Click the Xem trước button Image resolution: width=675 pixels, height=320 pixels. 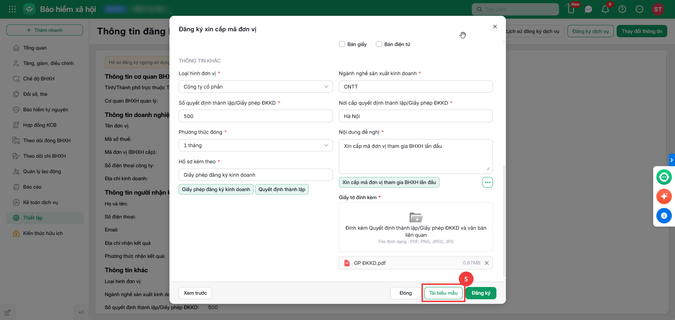(x=195, y=293)
